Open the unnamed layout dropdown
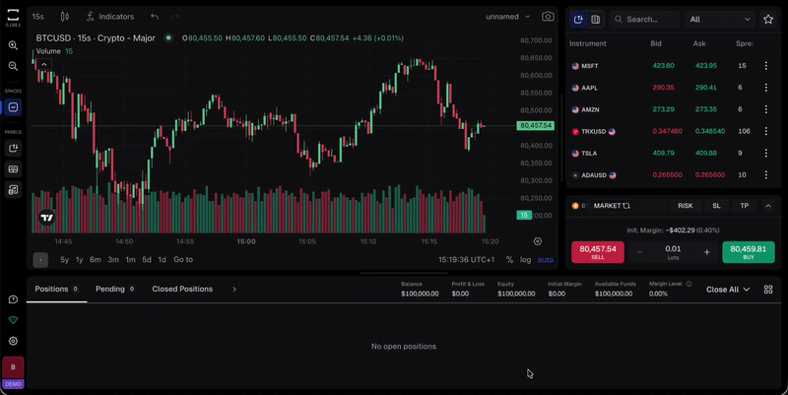Screen dimensions: 788x395 click(x=507, y=17)
